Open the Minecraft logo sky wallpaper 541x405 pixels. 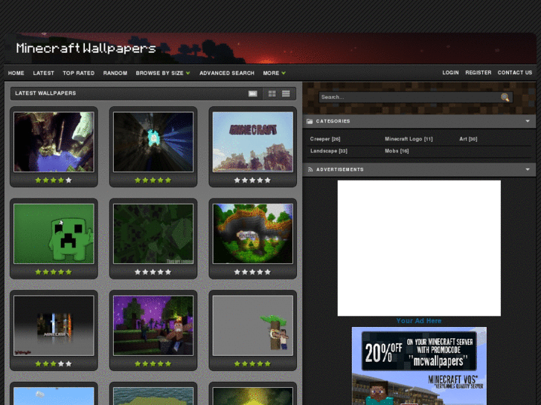tap(253, 142)
